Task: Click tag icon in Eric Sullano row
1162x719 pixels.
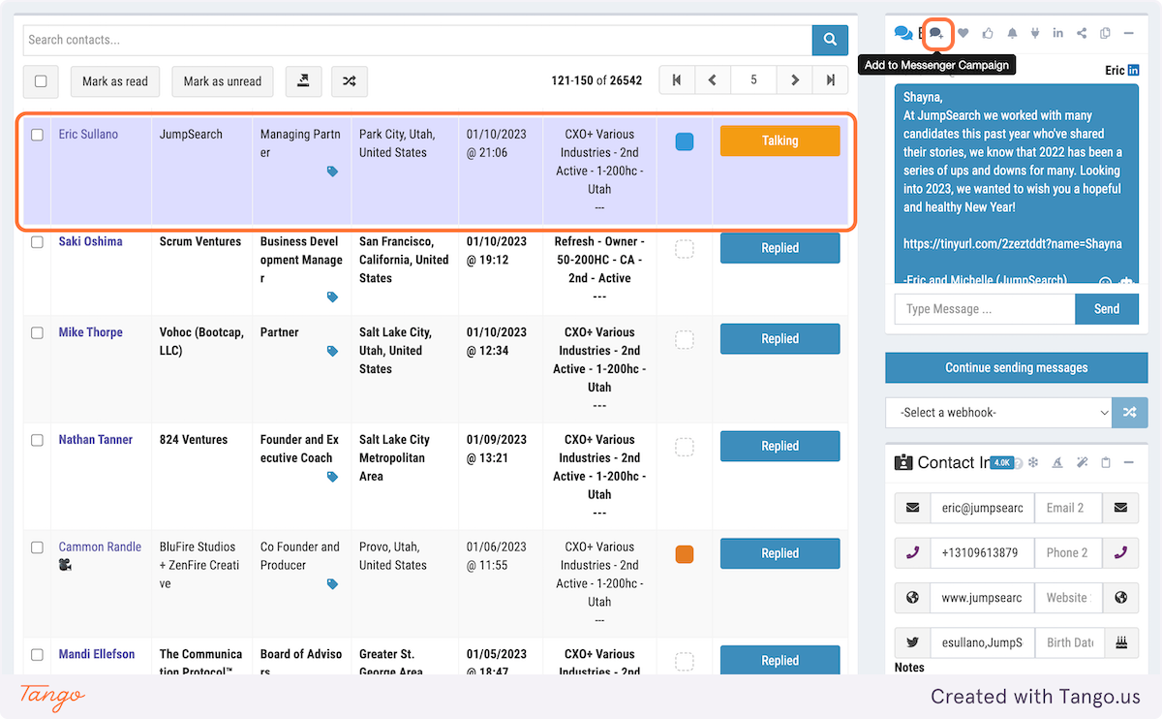Action: [332, 172]
